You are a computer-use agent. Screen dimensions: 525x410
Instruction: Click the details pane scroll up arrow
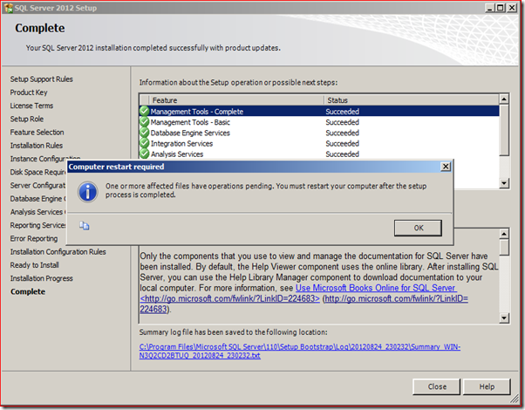[x=504, y=234]
